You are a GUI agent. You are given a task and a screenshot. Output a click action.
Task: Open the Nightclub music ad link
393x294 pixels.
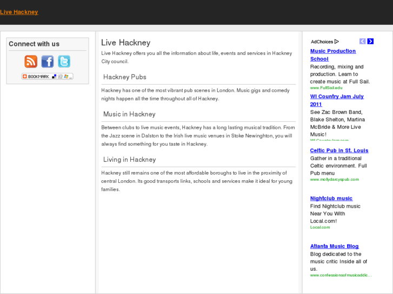(x=331, y=199)
